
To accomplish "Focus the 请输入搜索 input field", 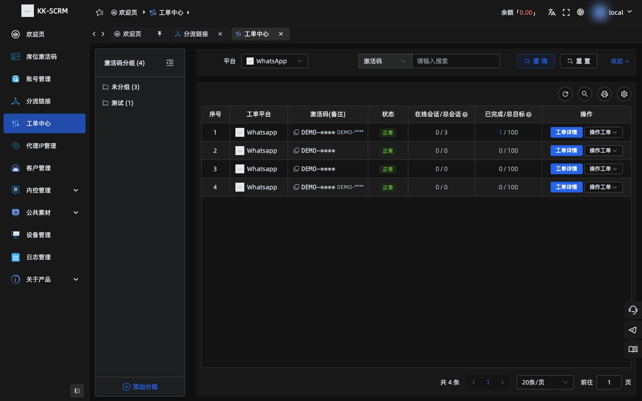I will tap(456, 61).
